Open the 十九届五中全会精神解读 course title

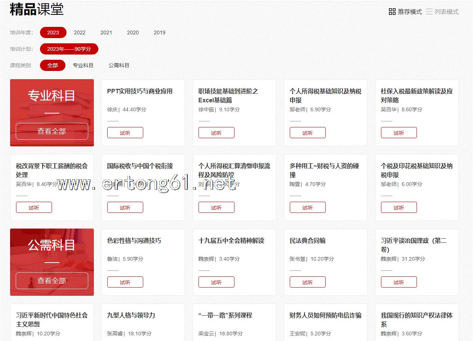[x=231, y=241]
